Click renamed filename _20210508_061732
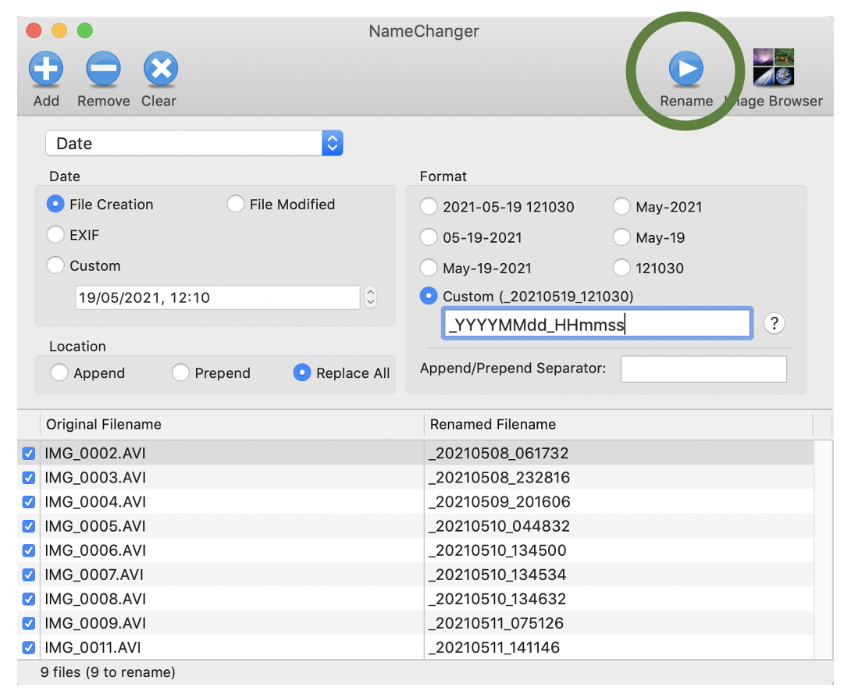Screen dimensions: 851x698 click(498, 453)
